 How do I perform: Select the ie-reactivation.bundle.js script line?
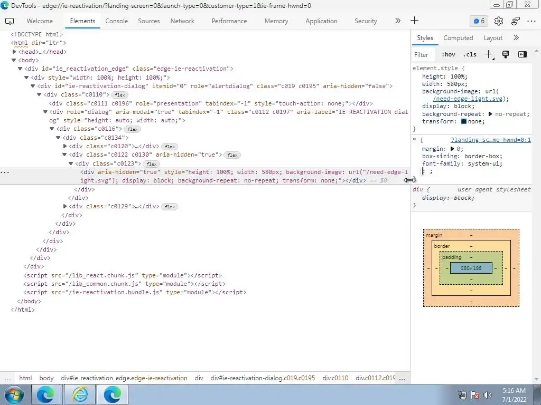point(135,292)
